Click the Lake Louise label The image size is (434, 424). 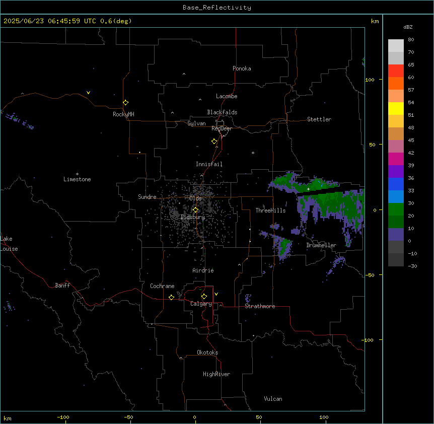pos(9,244)
